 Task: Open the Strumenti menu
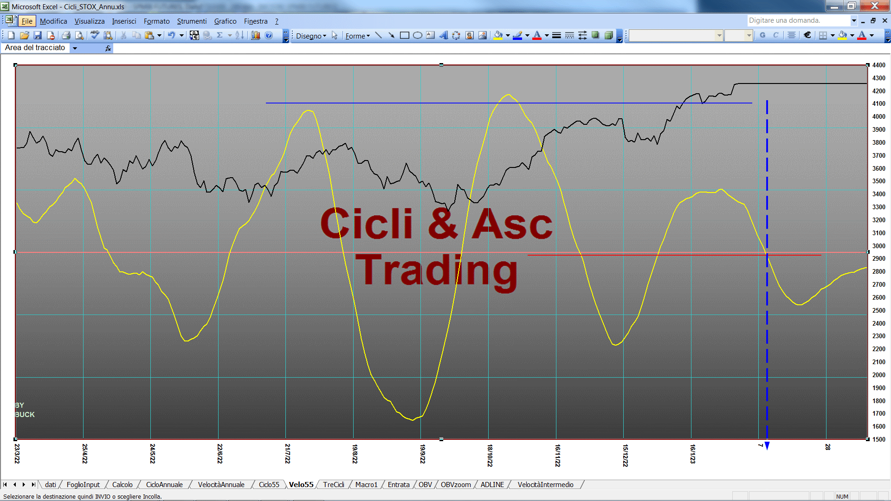pos(192,21)
